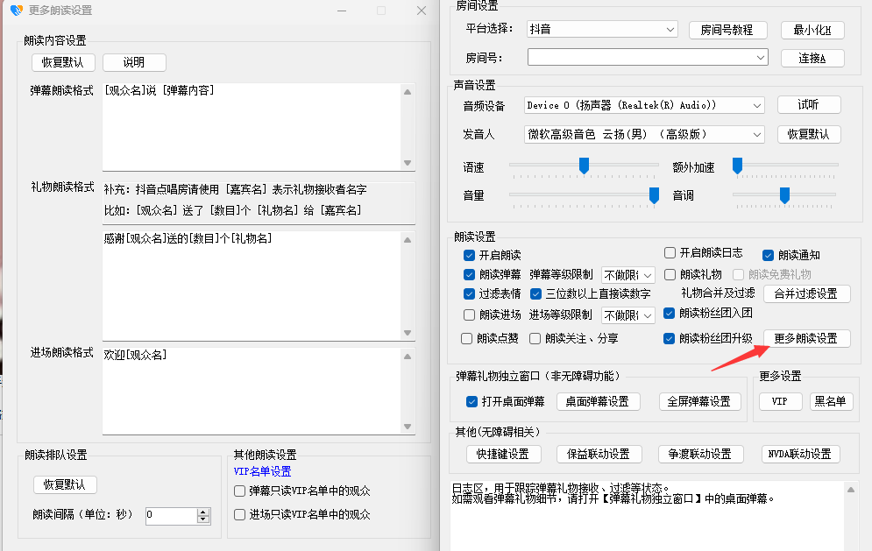The height and width of the screenshot is (551, 872).
Task: Toggle the 朗读弹幕 checkbox
Action: pos(469,275)
